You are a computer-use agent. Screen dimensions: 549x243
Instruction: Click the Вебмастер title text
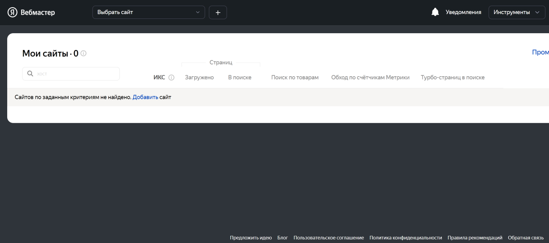38,12
